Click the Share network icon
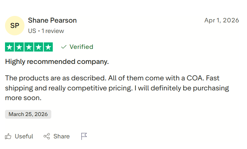The width and height of the screenshot is (247, 149). 47,136
